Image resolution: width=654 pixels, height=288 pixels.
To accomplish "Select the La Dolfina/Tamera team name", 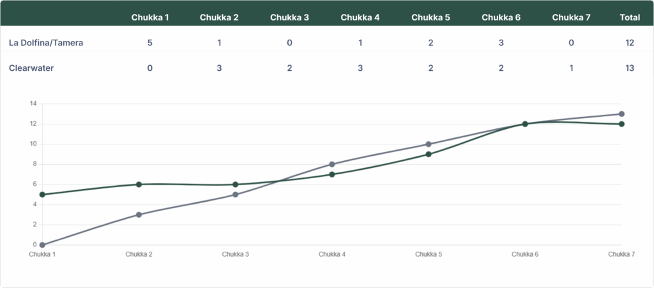I will click(x=46, y=43).
